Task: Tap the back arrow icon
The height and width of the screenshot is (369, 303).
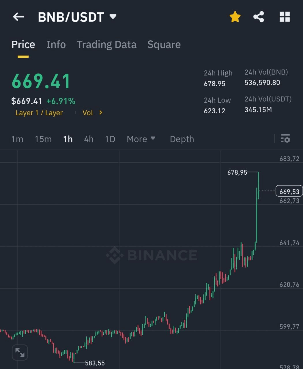Action: pyautogui.click(x=18, y=17)
